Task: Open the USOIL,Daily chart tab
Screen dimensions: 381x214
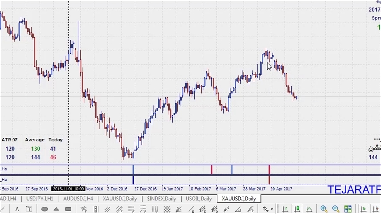Action: coord(199,199)
